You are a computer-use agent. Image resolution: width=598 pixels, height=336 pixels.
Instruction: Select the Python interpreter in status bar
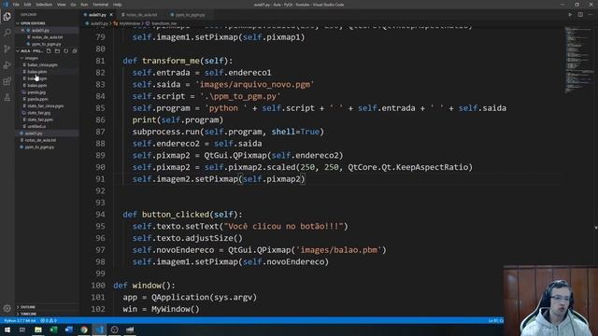20,321
